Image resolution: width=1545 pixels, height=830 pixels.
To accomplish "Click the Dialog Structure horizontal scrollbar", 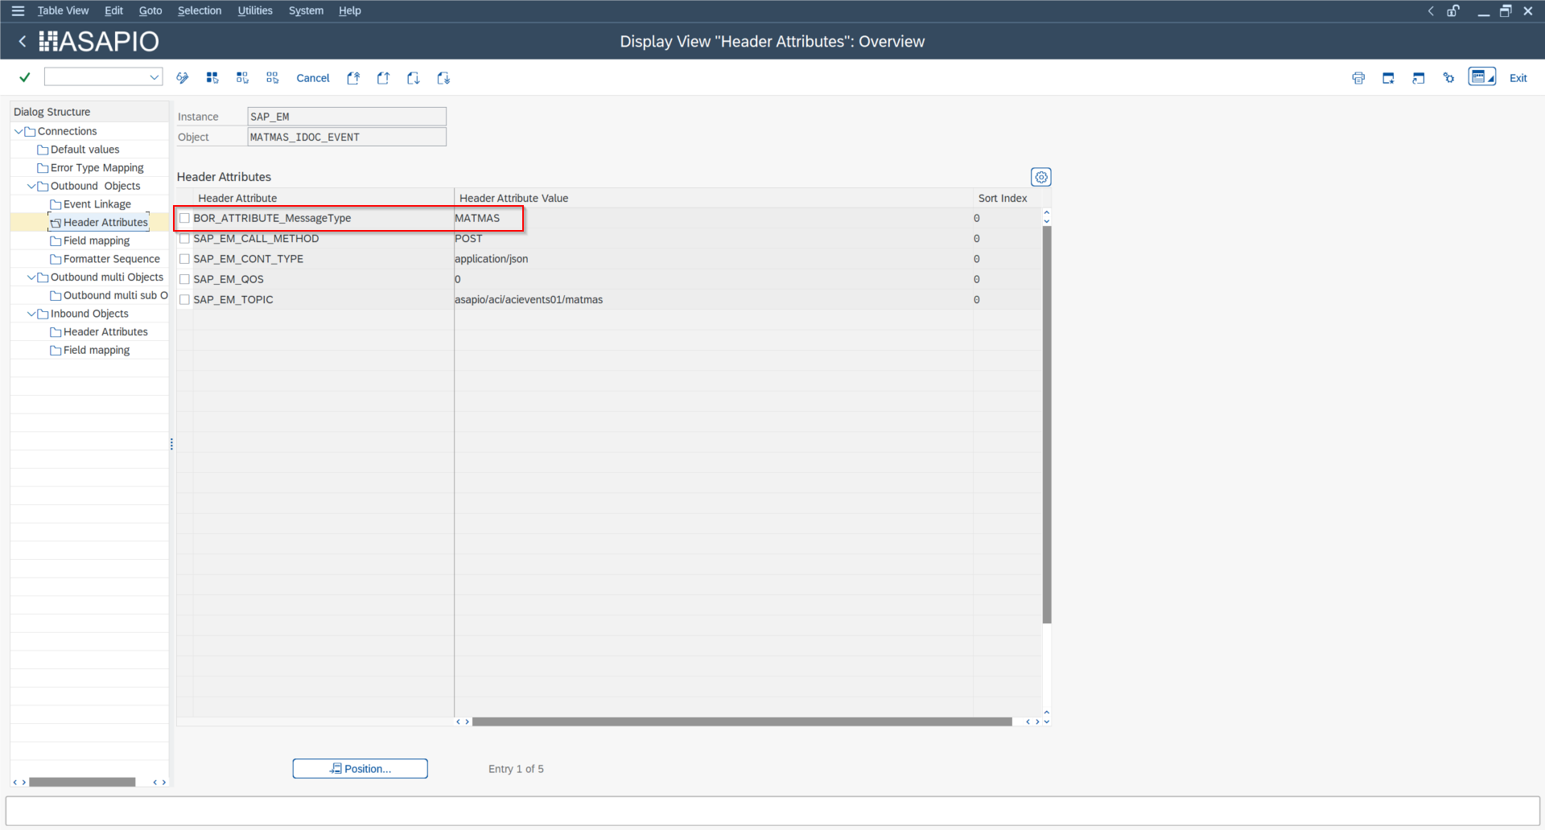I will click(x=82, y=782).
